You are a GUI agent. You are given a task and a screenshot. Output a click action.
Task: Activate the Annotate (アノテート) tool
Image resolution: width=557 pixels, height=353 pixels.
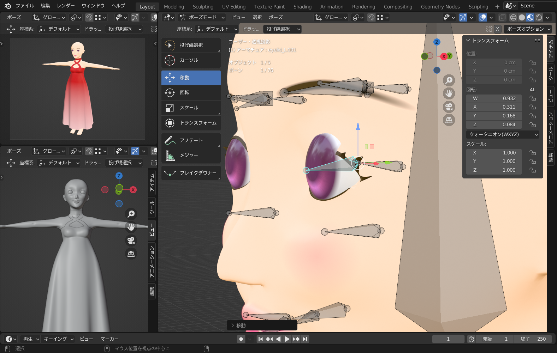[x=191, y=140]
